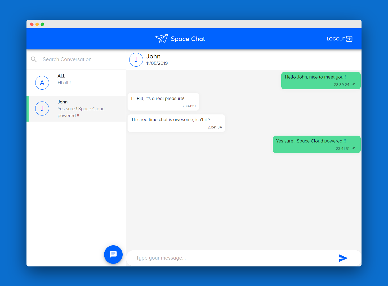Click the LOGOUT button
Viewport: 388px width, 286px height.
coord(336,39)
